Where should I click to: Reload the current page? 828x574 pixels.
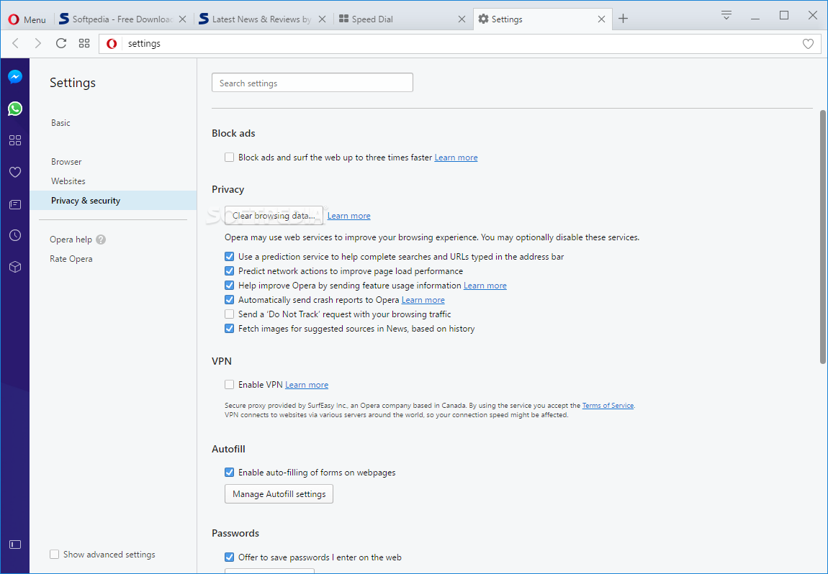[60, 43]
